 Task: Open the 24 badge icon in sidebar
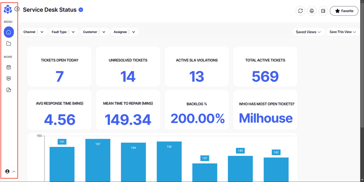(x=9, y=78)
